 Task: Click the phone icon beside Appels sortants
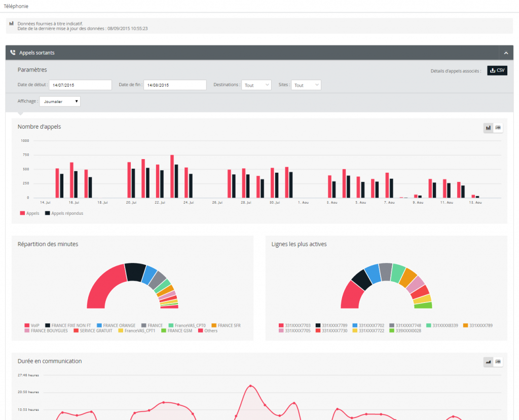point(13,53)
